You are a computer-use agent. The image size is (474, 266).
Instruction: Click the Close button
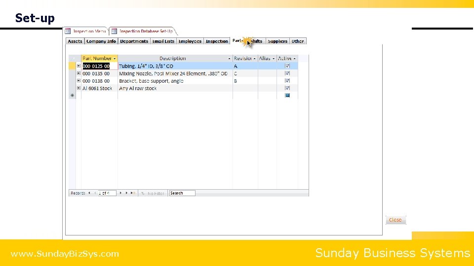[395, 220]
